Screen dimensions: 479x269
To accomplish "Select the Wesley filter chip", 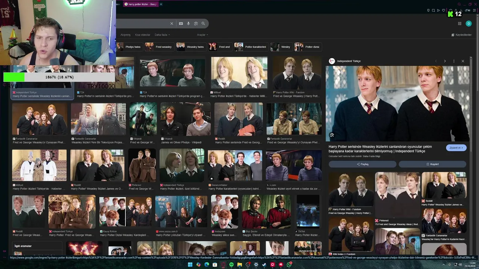I will pos(281,47).
